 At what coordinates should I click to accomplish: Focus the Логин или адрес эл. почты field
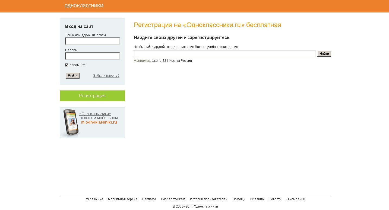click(92, 41)
